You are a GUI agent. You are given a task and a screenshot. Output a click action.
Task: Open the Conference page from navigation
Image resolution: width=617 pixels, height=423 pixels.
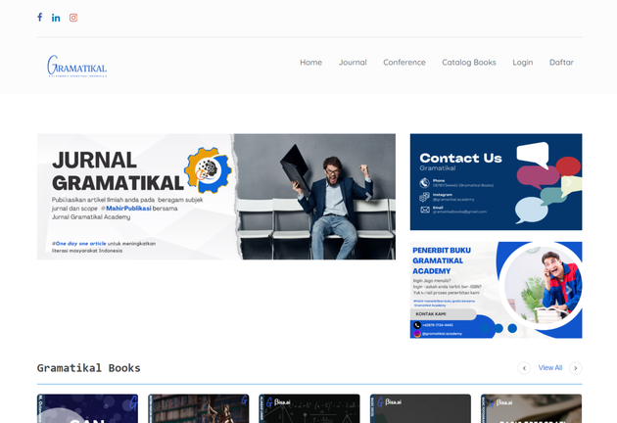point(403,63)
